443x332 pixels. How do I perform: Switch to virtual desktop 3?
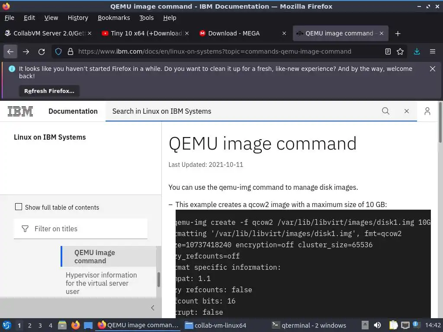coord(40,325)
